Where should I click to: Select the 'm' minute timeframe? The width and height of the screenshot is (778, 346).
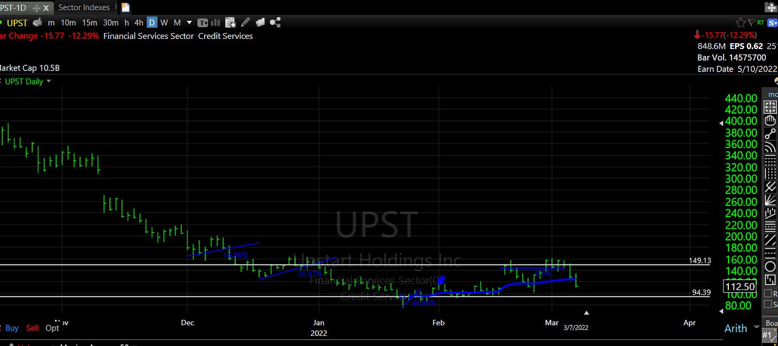51,22
